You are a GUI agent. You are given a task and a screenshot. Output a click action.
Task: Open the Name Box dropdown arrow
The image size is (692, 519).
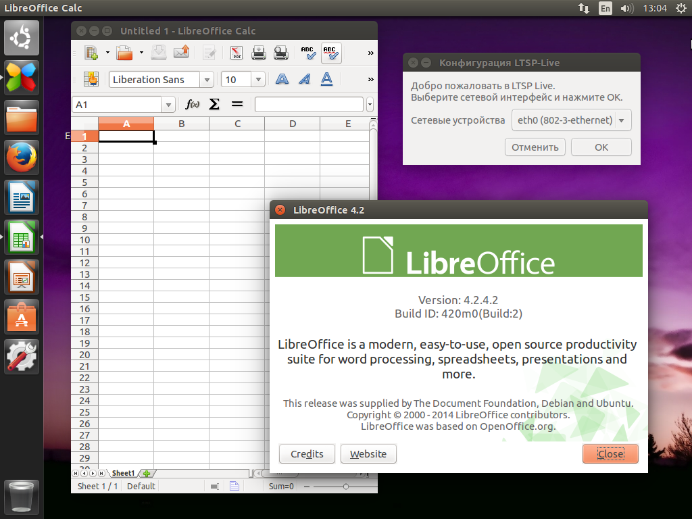(168, 105)
